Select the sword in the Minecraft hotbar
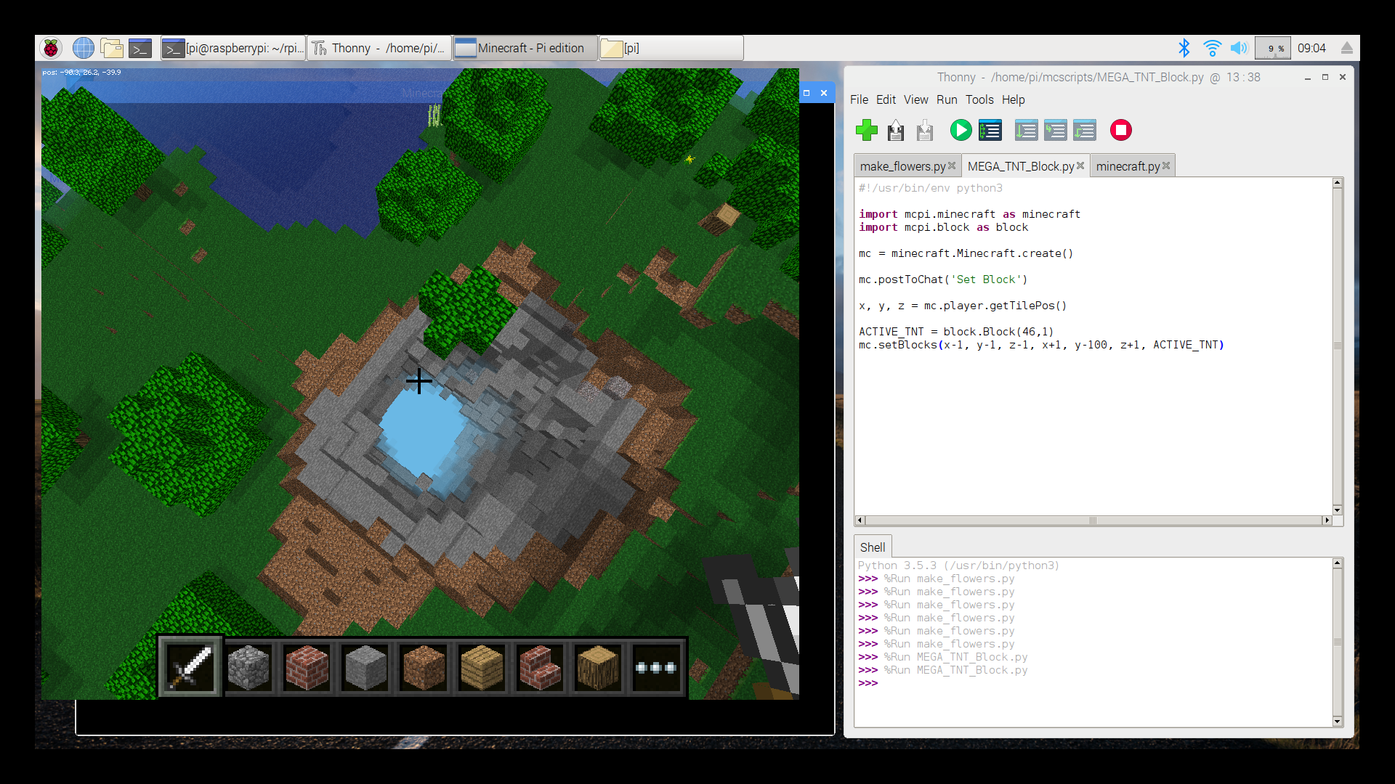 [189, 666]
